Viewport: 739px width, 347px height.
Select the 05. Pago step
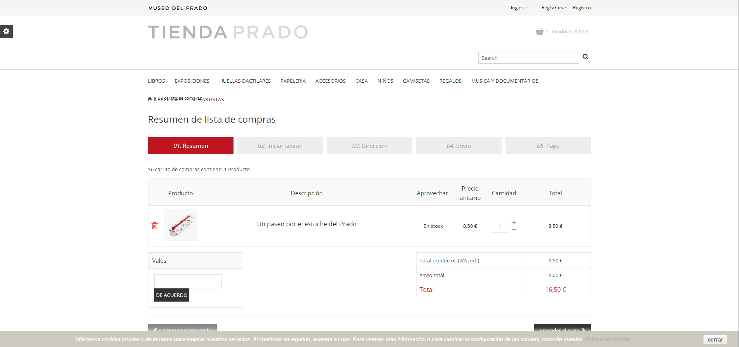click(548, 146)
